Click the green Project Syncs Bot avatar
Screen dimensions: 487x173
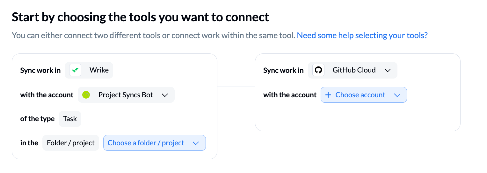[86, 95]
